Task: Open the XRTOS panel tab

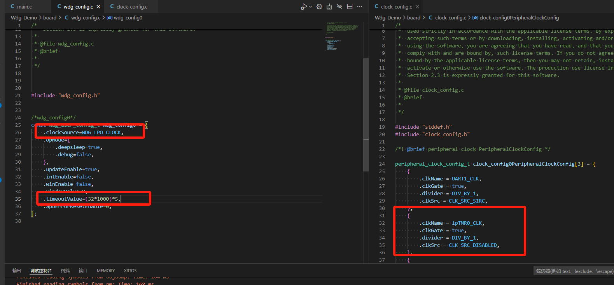Action: point(130,271)
